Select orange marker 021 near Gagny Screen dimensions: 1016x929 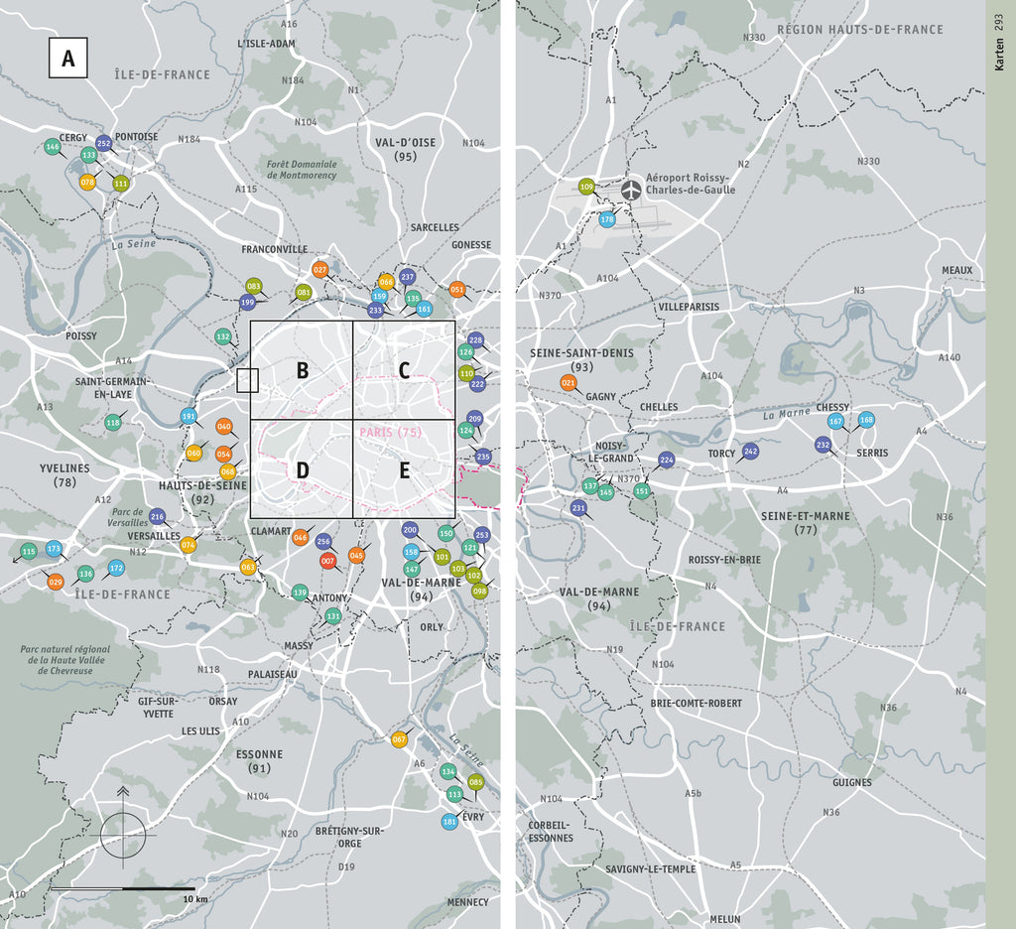pyautogui.click(x=569, y=383)
